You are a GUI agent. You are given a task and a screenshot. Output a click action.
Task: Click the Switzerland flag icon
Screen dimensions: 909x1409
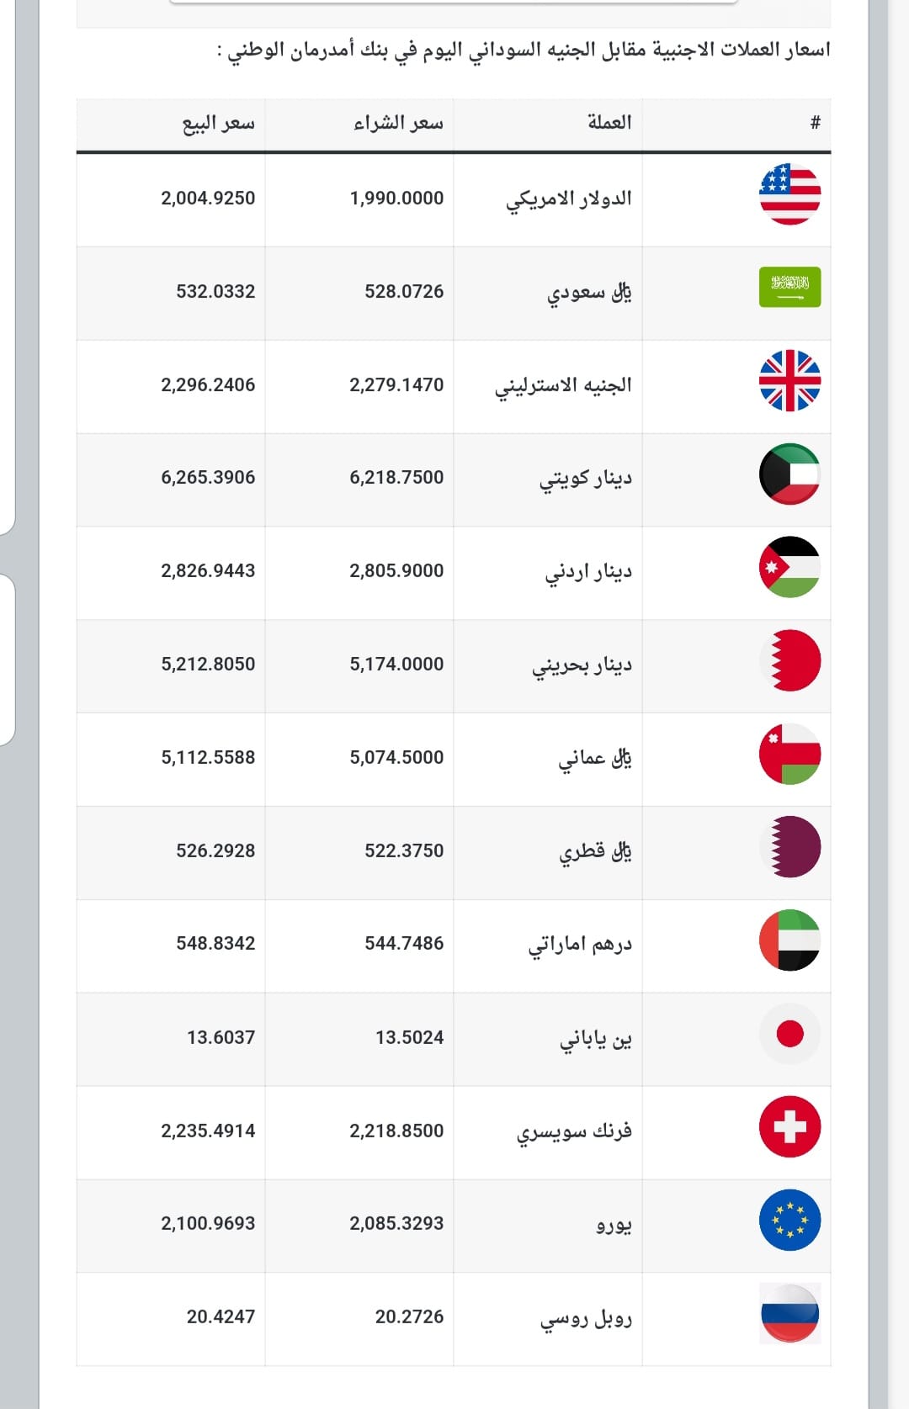click(789, 1127)
